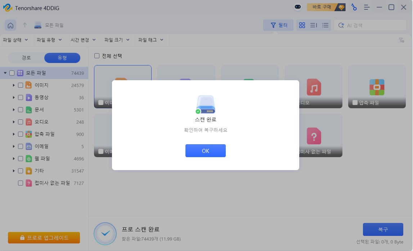The width and height of the screenshot is (413, 251).
Task: Click the up-navigation arrow icon
Action: pos(24,25)
